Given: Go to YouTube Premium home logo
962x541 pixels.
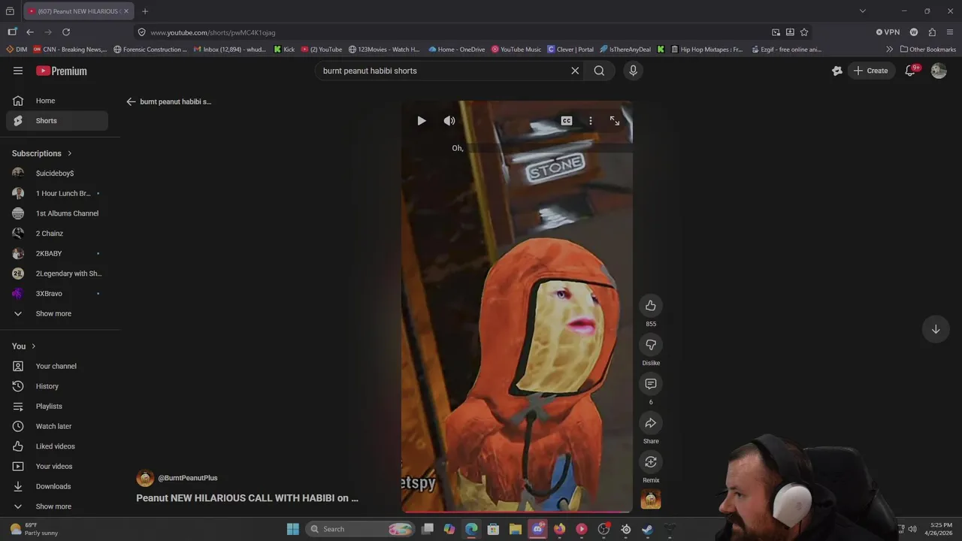Looking at the screenshot, I should (x=62, y=71).
